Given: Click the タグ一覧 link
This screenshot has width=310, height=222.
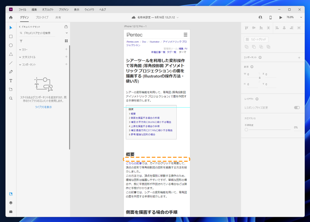Looking at the screenshot, I should (x=171, y=52).
